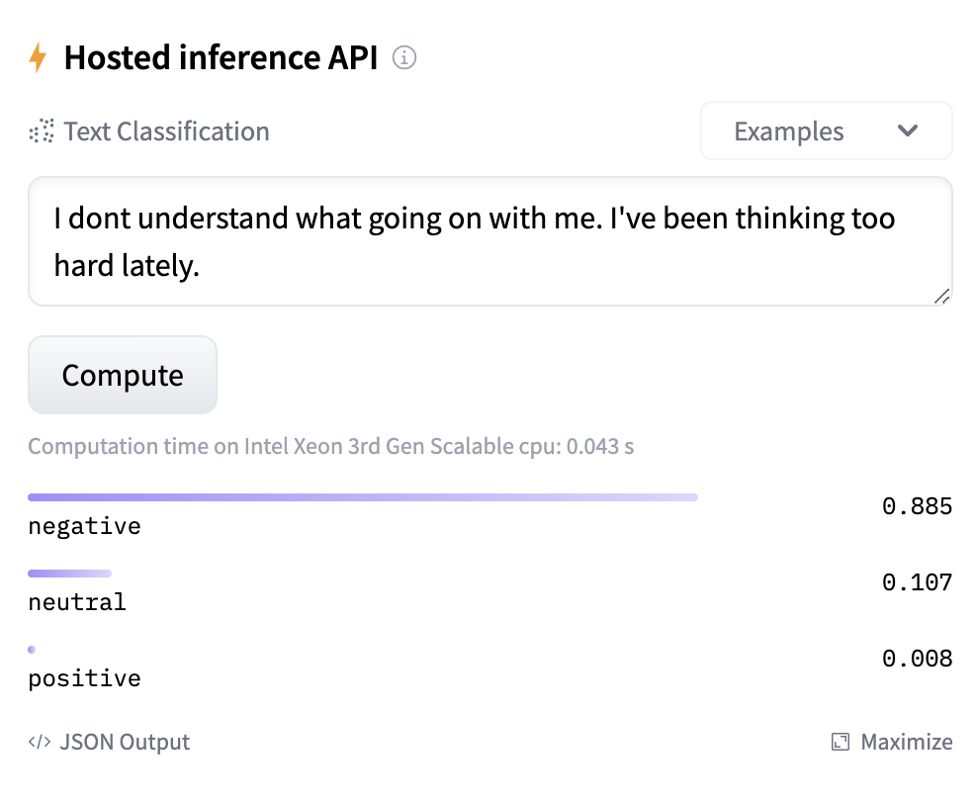Image resolution: width=975 pixels, height=801 pixels.
Task: Open the Examples dropdown
Action: tap(826, 132)
